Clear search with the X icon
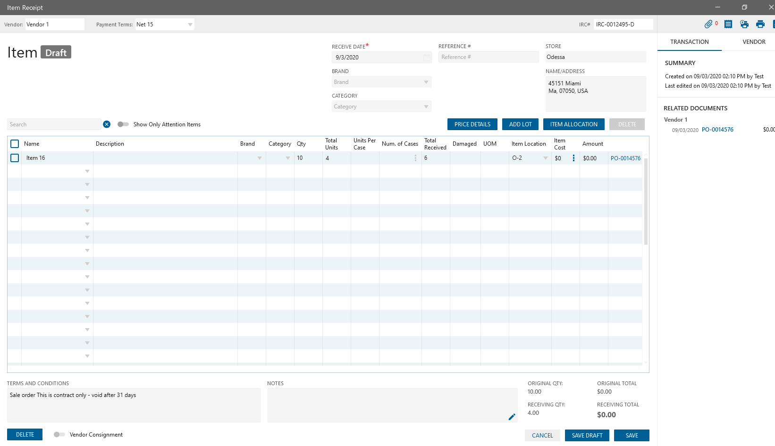775x446 pixels. pyautogui.click(x=107, y=124)
